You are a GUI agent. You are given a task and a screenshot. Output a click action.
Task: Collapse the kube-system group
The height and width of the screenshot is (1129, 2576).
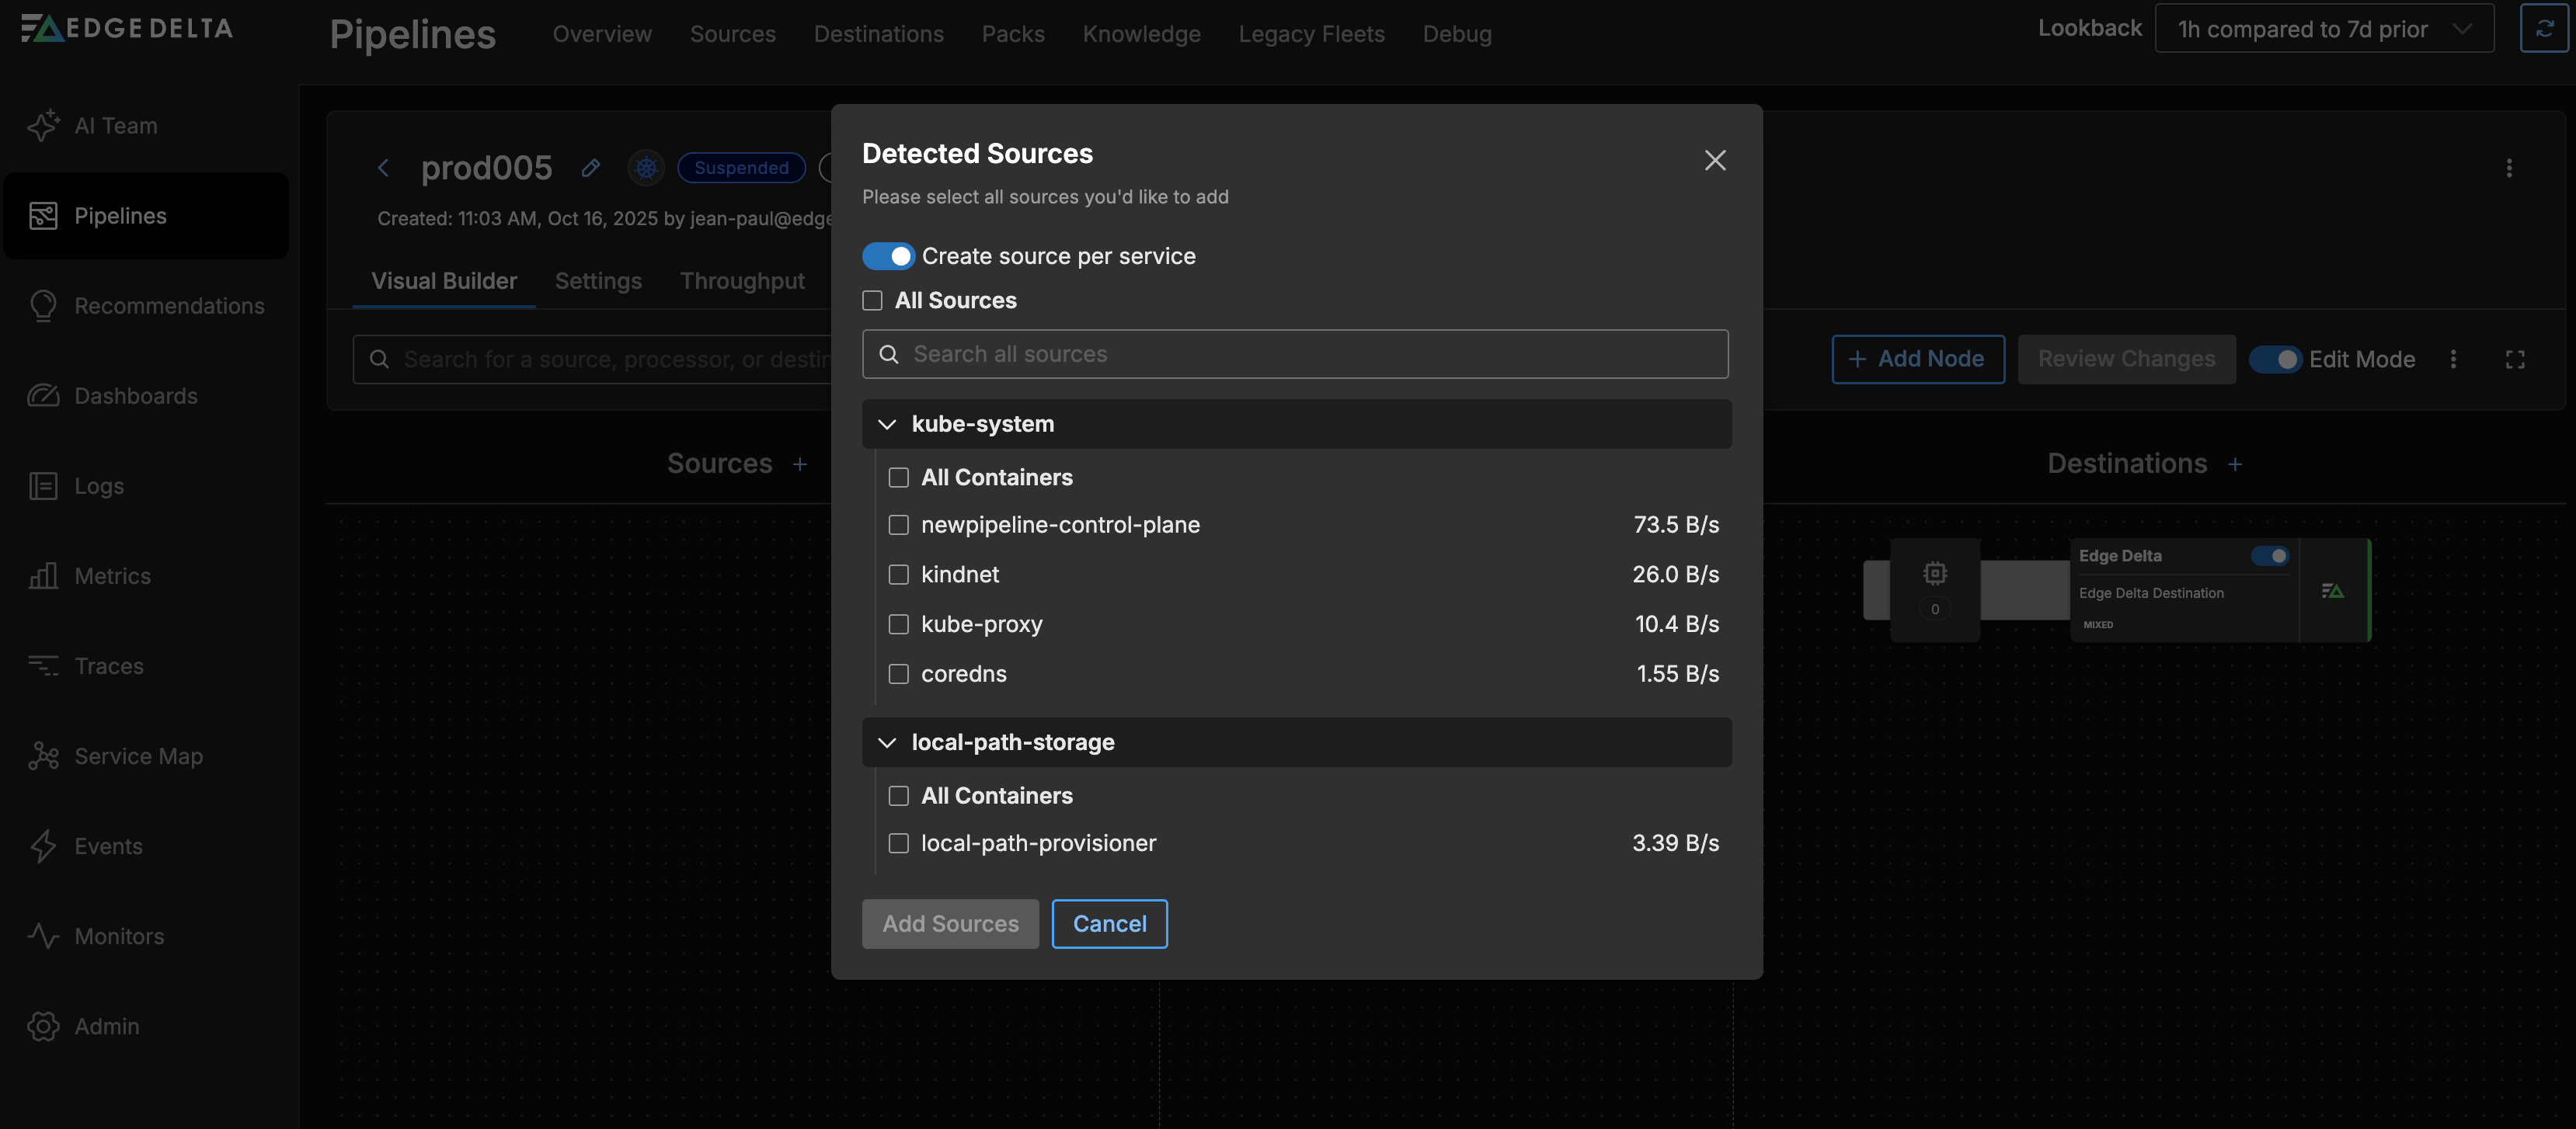tap(886, 425)
